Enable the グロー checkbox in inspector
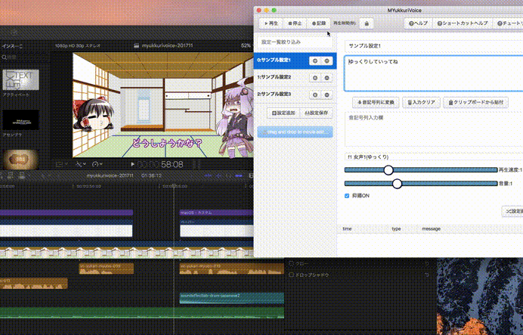Screen dimensions: 523x335 pos(291,264)
